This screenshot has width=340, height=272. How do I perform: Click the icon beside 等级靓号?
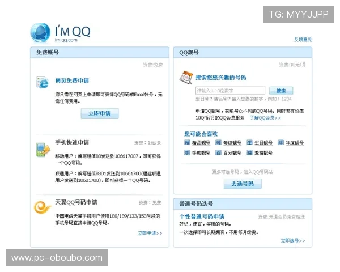[218, 142]
